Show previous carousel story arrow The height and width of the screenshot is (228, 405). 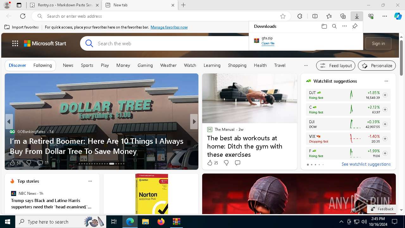[x=9, y=122]
